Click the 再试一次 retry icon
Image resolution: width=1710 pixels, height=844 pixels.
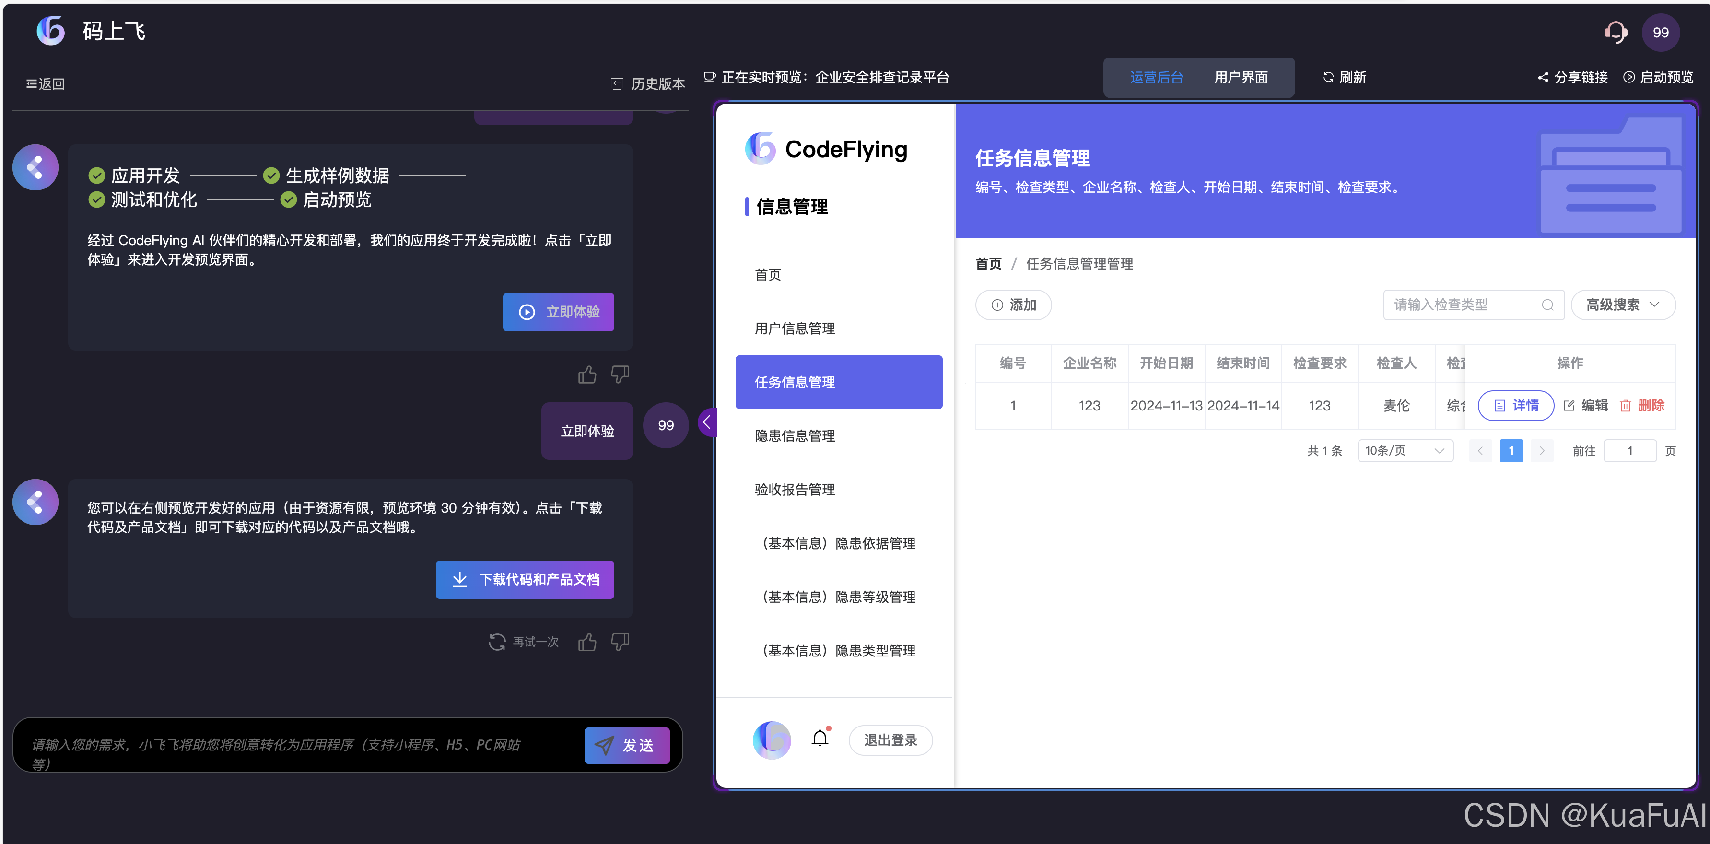(497, 642)
